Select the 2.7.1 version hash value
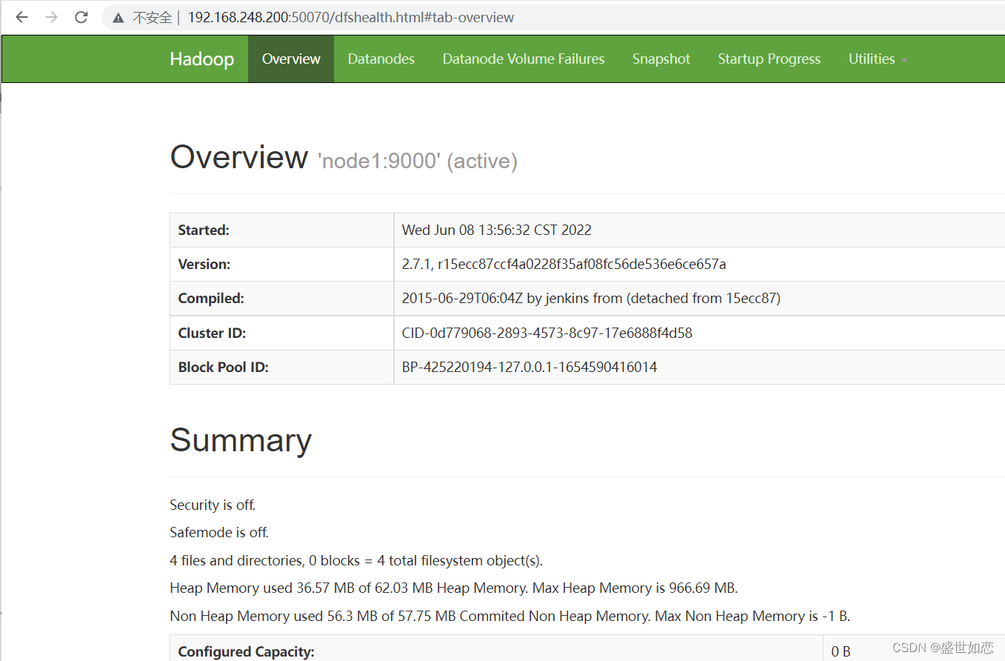Image resolution: width=1005 pixels, height=661 pixels. pyautogui.click(x=564, y=265)
